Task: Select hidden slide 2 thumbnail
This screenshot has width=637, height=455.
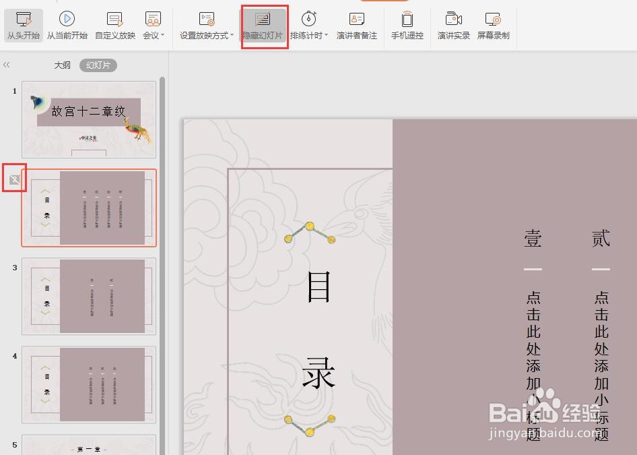Action: click(89, 208)
